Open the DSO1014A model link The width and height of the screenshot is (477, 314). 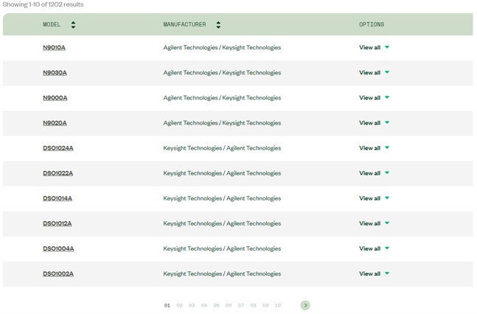pyautogui.click(x=58, y=198)
